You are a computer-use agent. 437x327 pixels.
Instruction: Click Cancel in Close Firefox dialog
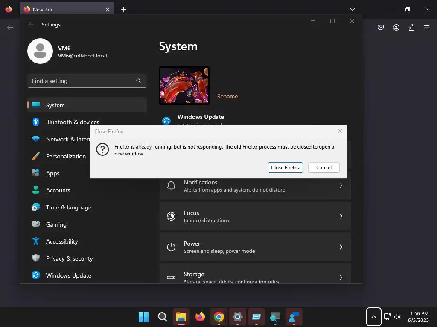click(324, 168)
